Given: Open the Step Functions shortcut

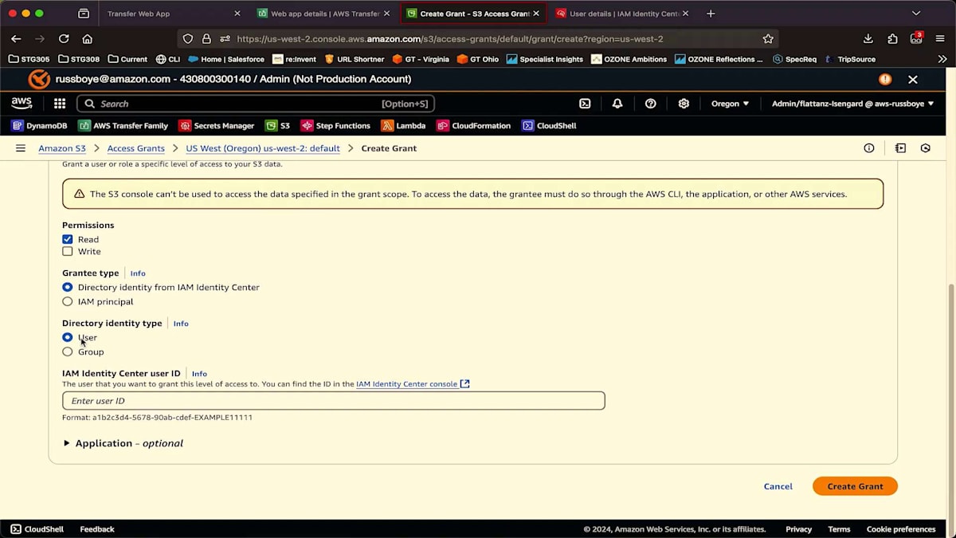Looking at the screenshot, I should [x=335, y=126].
